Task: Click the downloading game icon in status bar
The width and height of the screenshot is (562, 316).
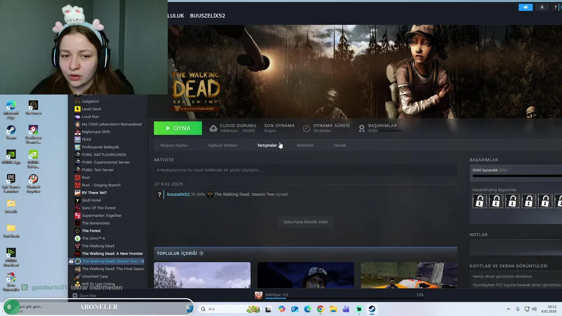Action: click(x=259, y=295)
